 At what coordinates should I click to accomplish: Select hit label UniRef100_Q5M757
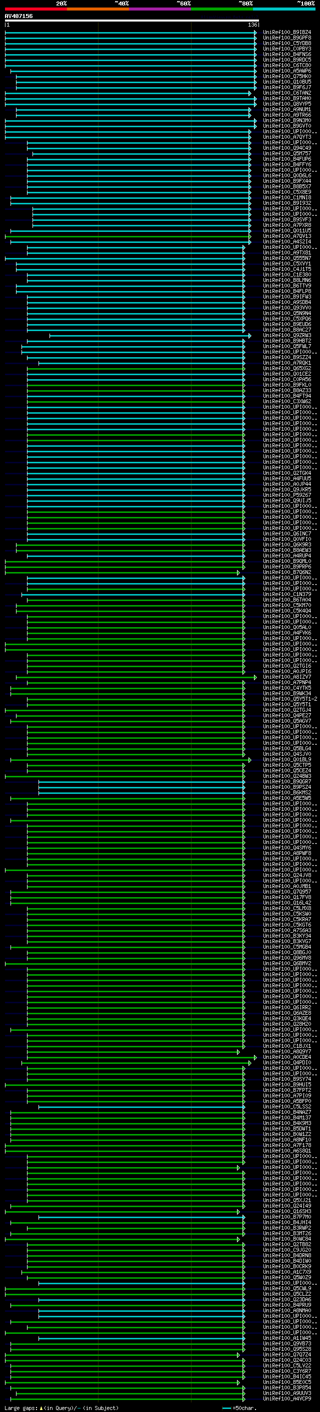(x=286, y=153)
